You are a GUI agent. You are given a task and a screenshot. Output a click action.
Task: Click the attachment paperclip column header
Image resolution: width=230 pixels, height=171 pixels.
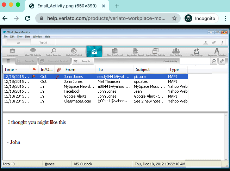tap(59, 70)
